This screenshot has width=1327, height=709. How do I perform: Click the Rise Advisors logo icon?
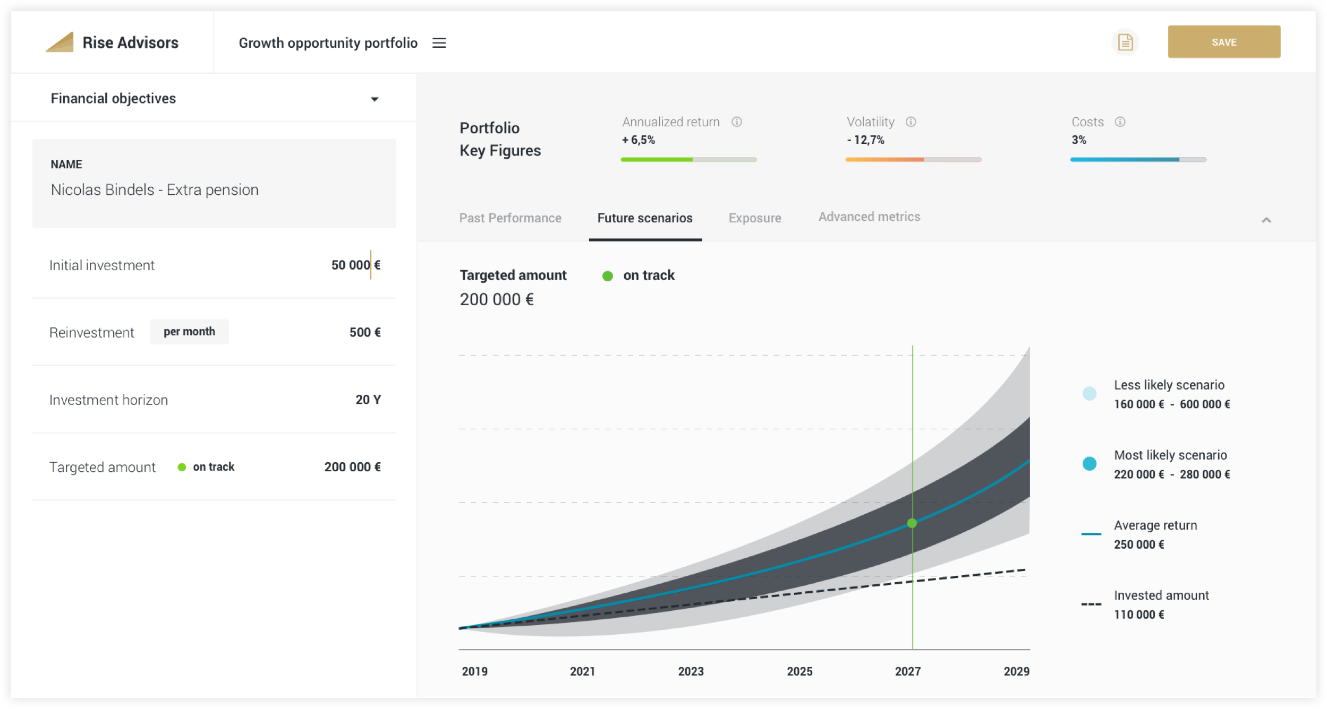60,42
